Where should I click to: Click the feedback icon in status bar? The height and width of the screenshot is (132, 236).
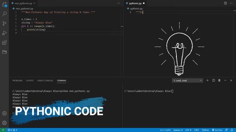pyautogui.click(x=226, y=130)
